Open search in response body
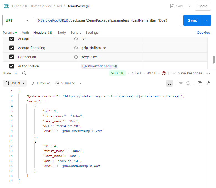This screenshot has height=188, width=216. pyautogui.click(x=189, y=83)
